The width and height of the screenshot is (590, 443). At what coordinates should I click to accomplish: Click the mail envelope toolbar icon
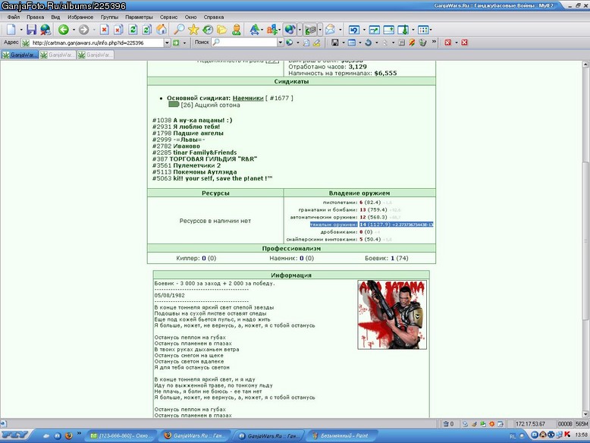click(x=331, y=30)
